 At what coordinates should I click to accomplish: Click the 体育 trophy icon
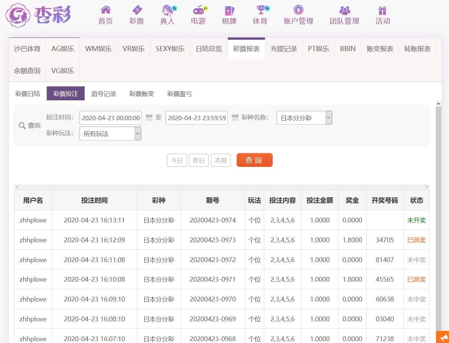(260, 10)
